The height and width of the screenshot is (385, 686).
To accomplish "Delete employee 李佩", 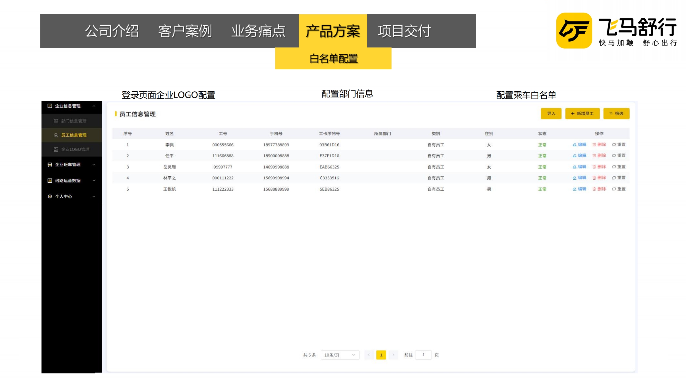I will 599,145.
